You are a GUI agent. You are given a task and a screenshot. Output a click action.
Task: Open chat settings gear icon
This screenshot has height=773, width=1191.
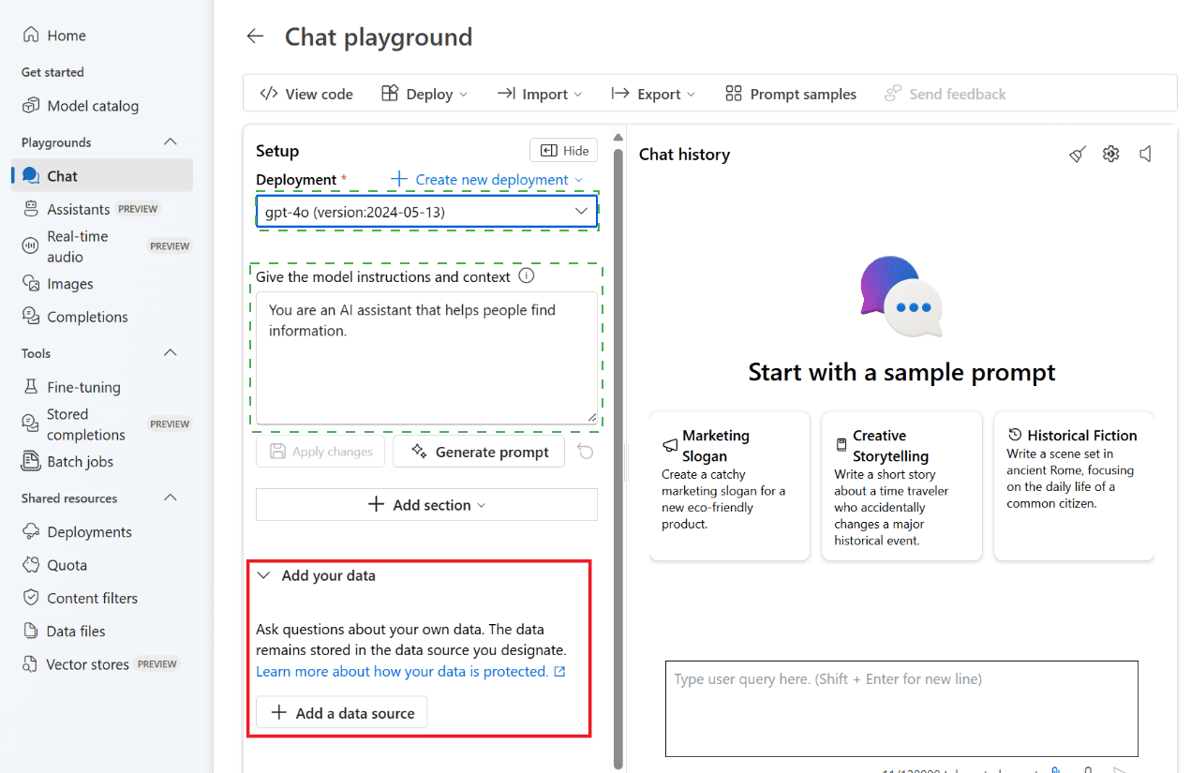(x=1111, y=155)
